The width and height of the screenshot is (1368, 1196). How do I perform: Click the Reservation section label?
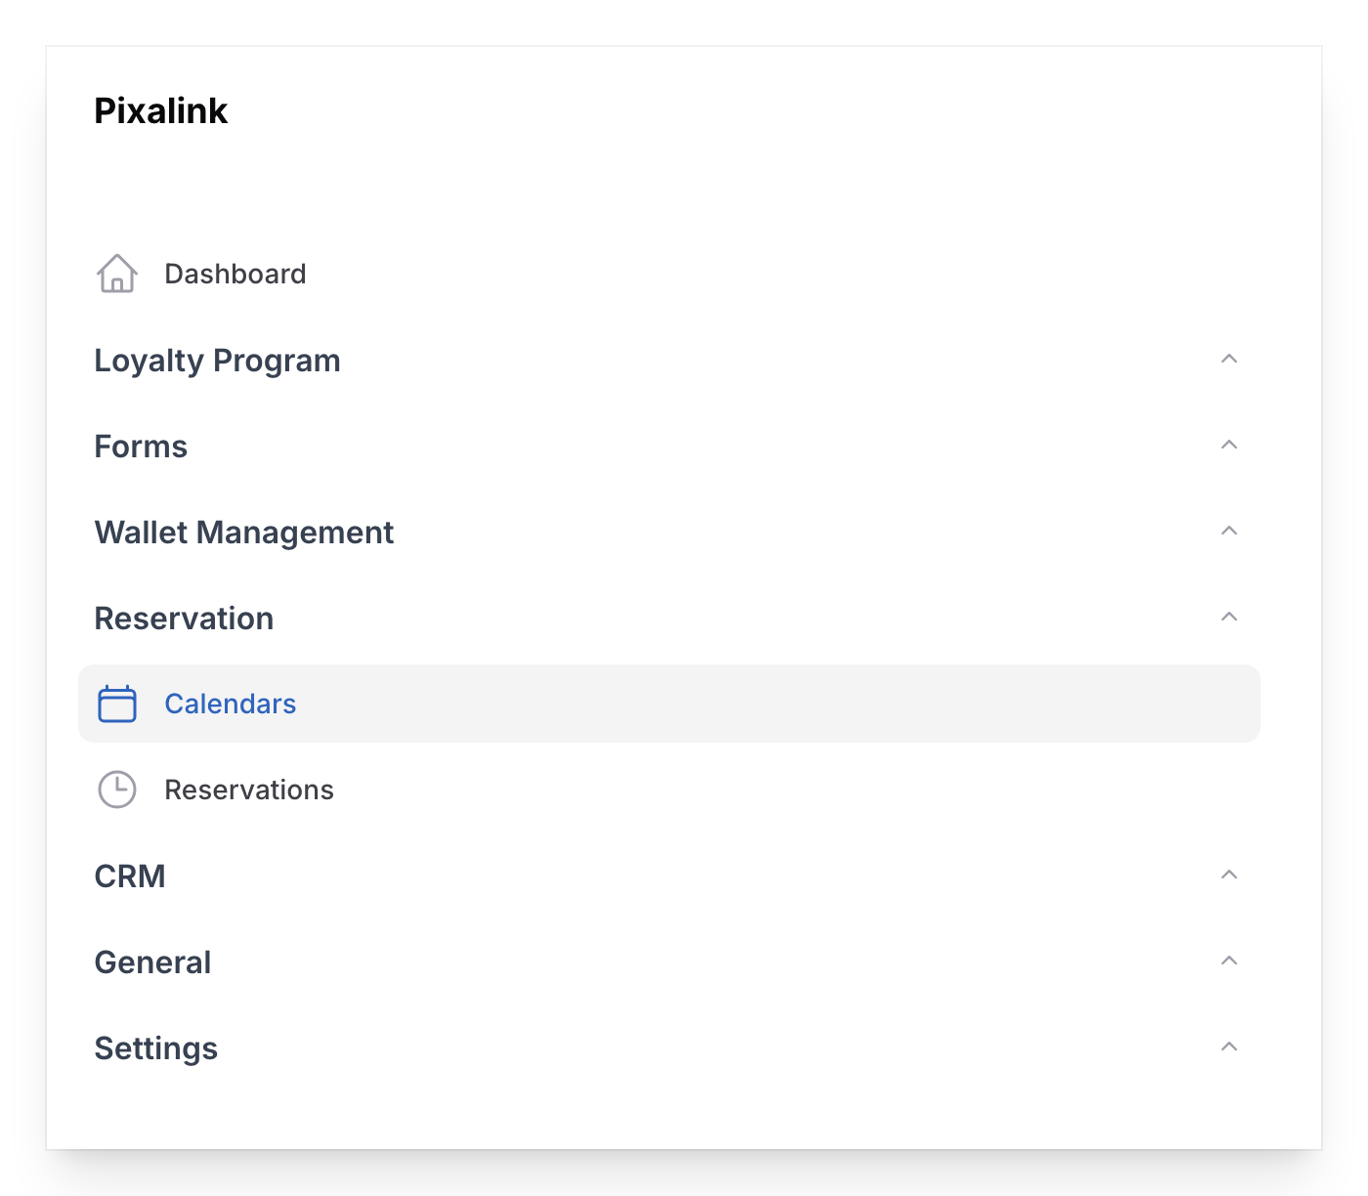pyautogui.click(x=184, y=618)
